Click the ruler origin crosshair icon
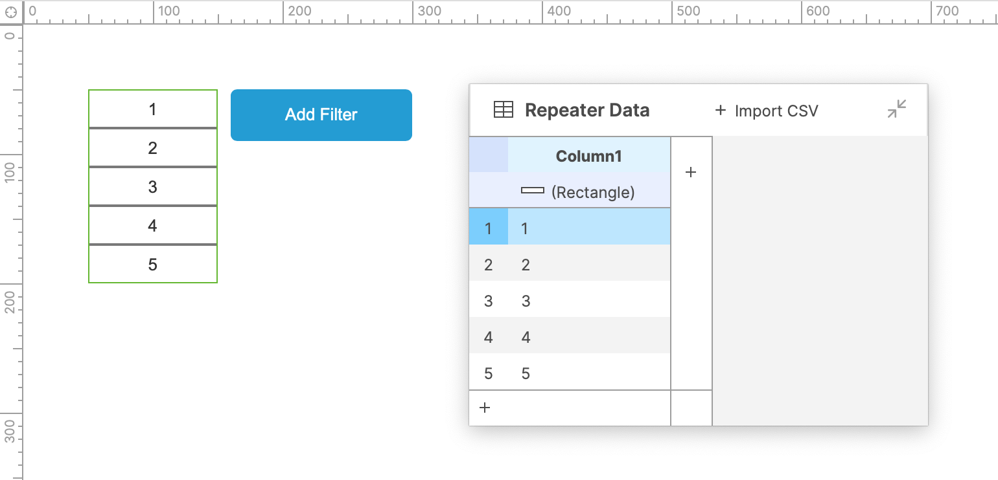Viewport: 998px width, 480px height. 10,12
